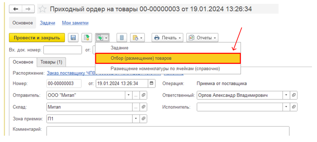Save the document with floppy disk icon
Viewport: 317px width, 142px height.
(73, 38)
